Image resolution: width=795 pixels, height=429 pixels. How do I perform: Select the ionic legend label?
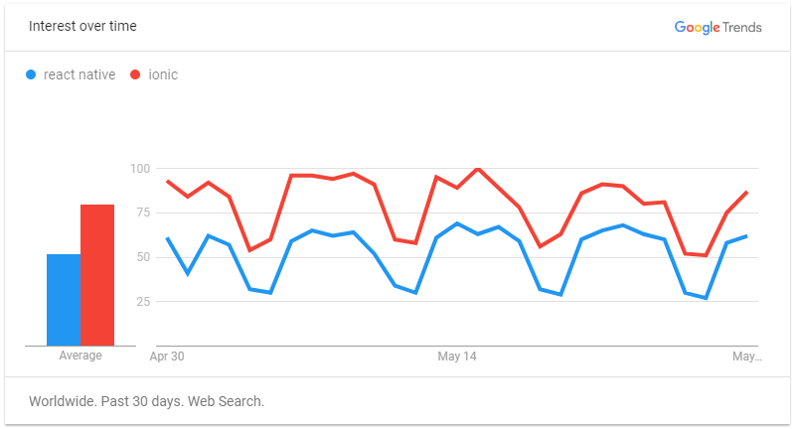[163, 74]
